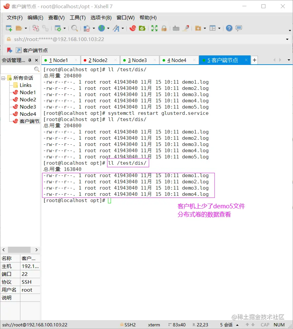Viewport: 293px width, 329px height.
Task: Pin the session manager panel
Action: [x=30, y=60]
